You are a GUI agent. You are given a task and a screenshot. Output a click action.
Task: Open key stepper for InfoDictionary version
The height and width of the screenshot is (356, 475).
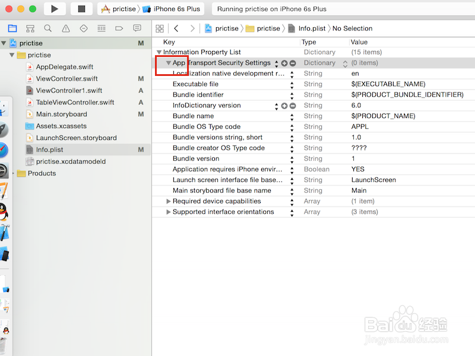(x=276, y=106)
